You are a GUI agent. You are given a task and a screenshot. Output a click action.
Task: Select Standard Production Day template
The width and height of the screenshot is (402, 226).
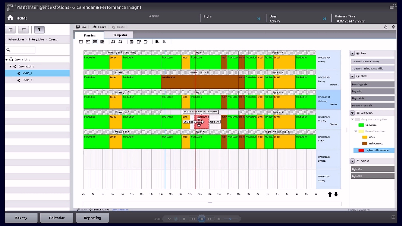(372, 61)
